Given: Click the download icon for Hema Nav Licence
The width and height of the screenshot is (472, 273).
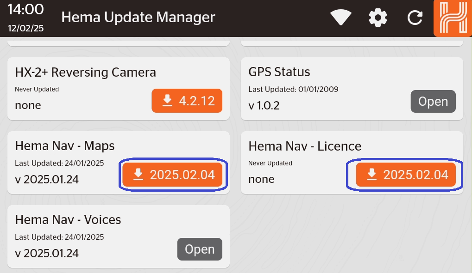Looking at the screenshot, I should (x=371, y=175).
